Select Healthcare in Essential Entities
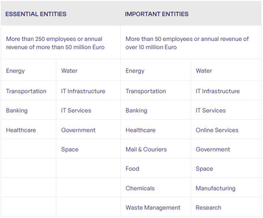The image size is (263, 218). point(21,130)
